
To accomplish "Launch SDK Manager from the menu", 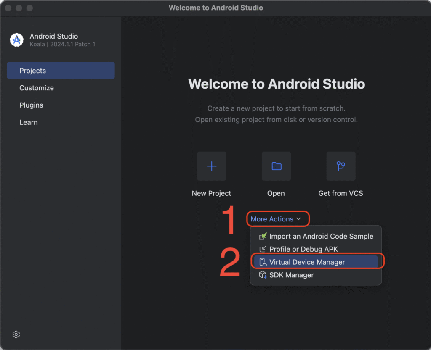I will pyautogui.click(x=316, y=275).
